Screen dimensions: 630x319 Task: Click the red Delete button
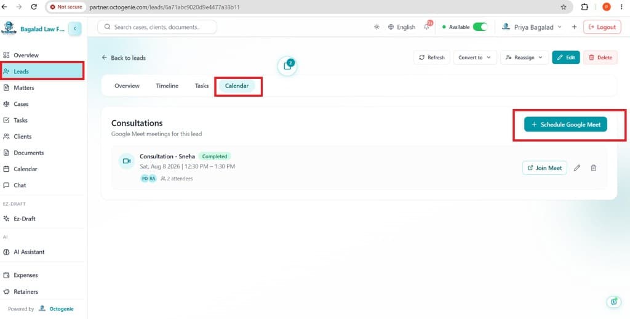coord(600,57)
